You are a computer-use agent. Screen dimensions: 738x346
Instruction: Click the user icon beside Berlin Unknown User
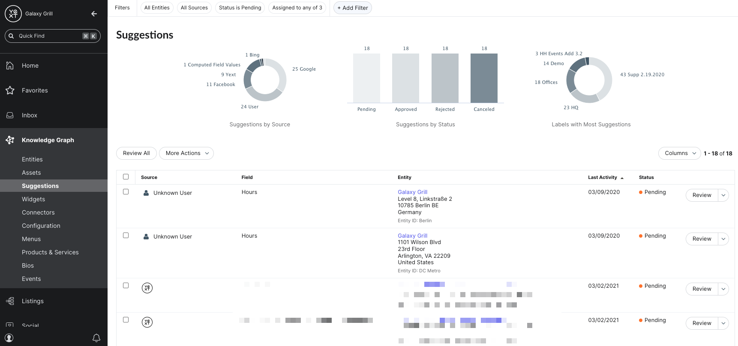(x=146, y=193)
